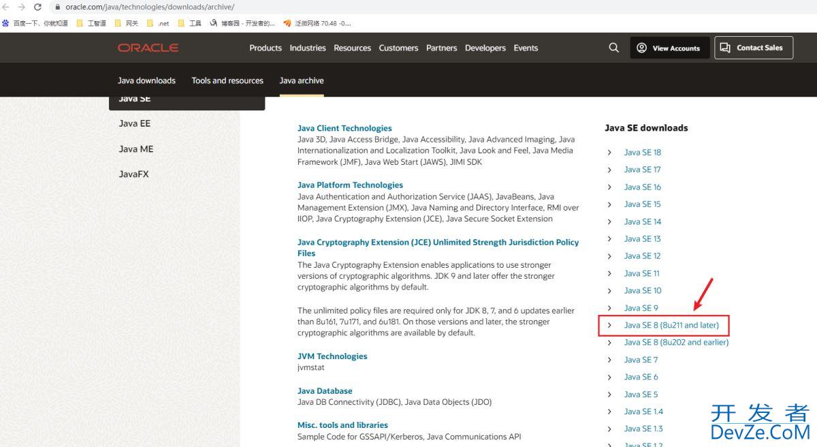
Task: Open the Java SE 9 download link
Action: point(641,308)
